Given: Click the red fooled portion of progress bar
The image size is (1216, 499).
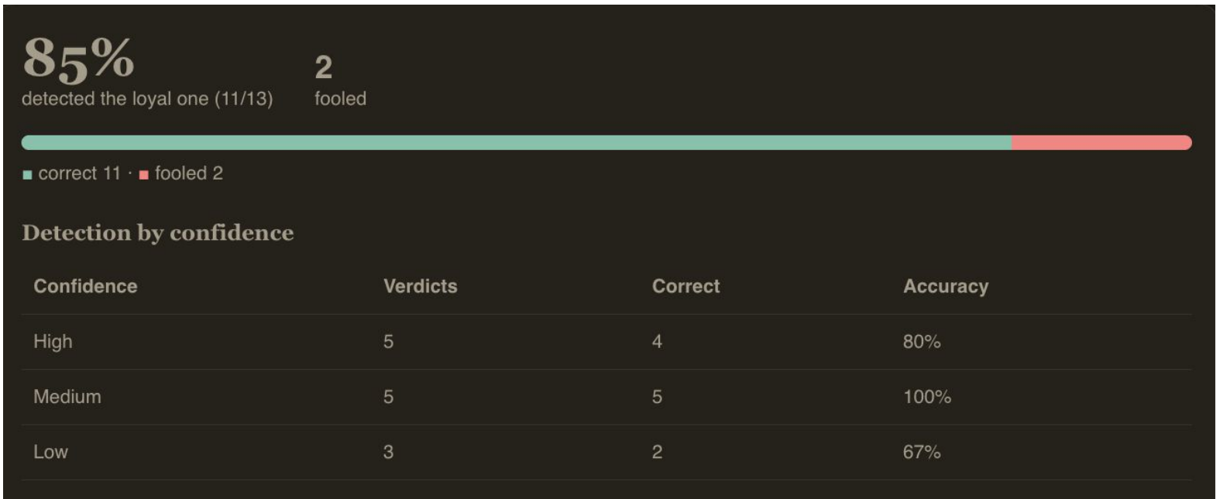Looking at the screenshot, I should [x=1101, y=142].
